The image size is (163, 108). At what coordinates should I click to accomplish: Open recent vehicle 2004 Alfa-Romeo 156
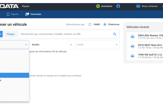pyautogui.click(x=145, y=37)
